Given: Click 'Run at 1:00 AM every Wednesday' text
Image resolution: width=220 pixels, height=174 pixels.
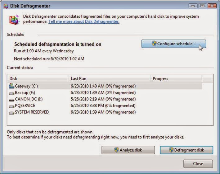Looking at the screenshot, I should pyautogui.click(x=44, y=51).
